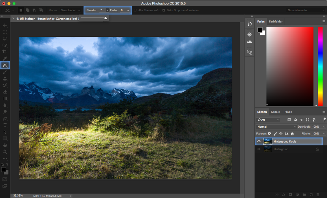Select the Pen tool

(5, 118)
